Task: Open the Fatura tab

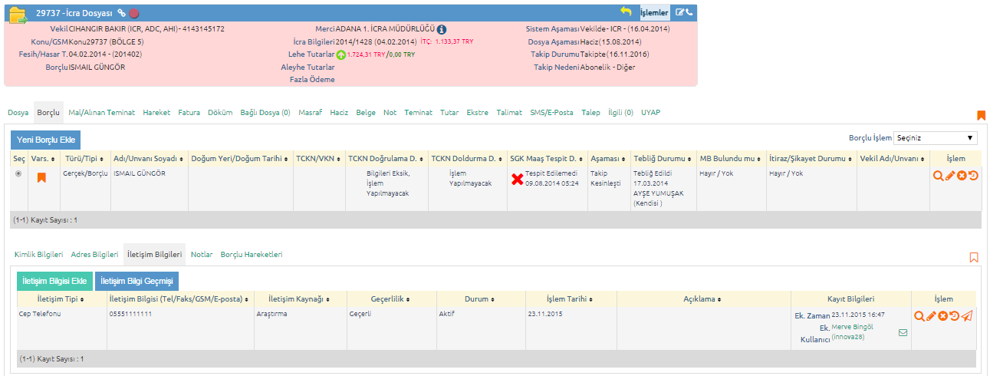Action: (189, 113)
